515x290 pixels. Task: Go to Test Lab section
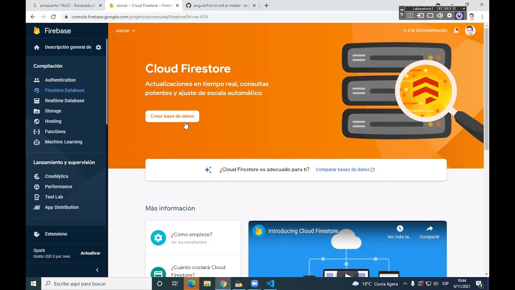54,197
